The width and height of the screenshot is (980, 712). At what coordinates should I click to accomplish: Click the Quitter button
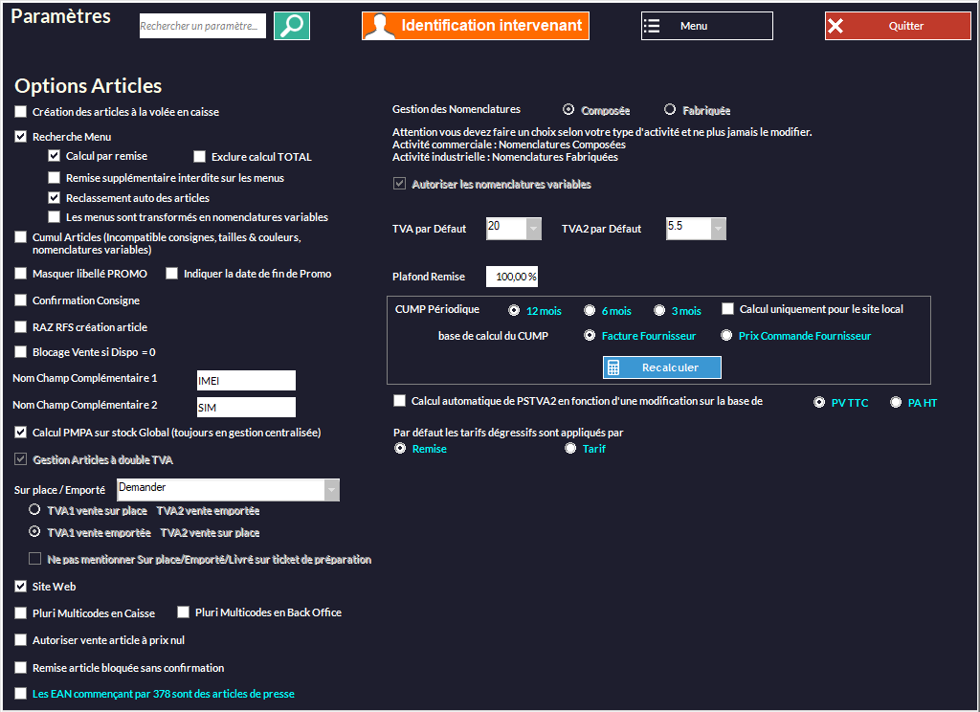(897, 26)
